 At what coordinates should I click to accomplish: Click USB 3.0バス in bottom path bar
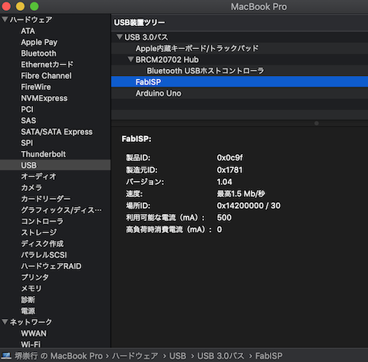click(221, 356)
